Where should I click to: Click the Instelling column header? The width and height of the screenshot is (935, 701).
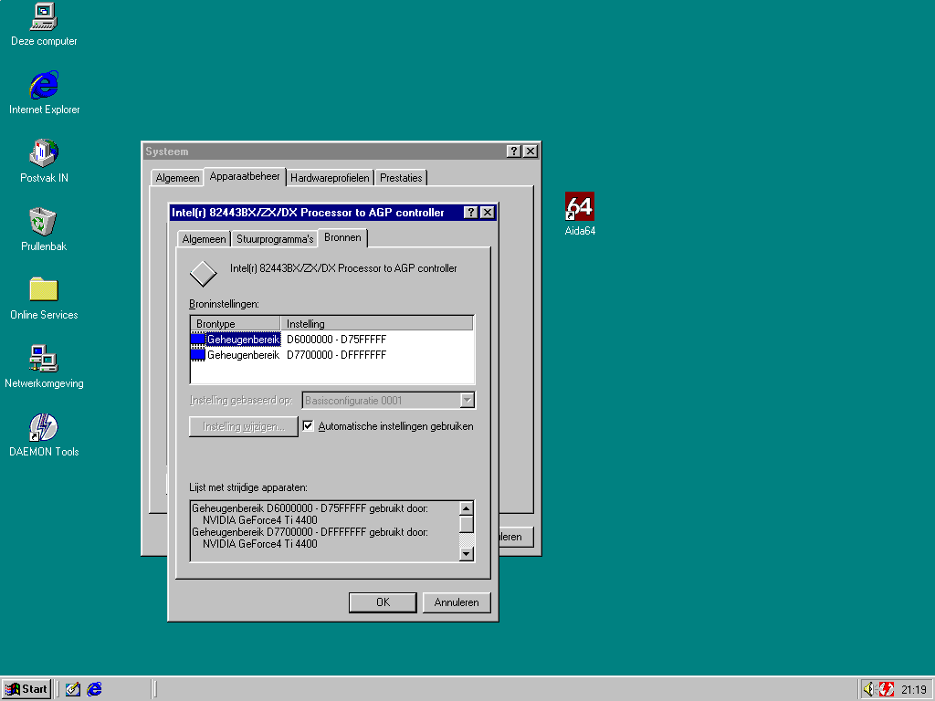point(376,324)
